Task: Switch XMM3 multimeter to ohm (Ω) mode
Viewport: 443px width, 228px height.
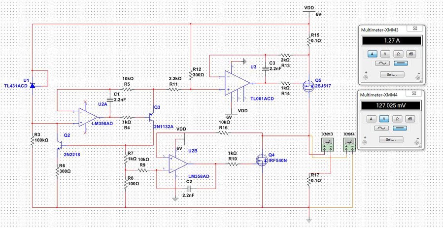Action: [398, 53]
